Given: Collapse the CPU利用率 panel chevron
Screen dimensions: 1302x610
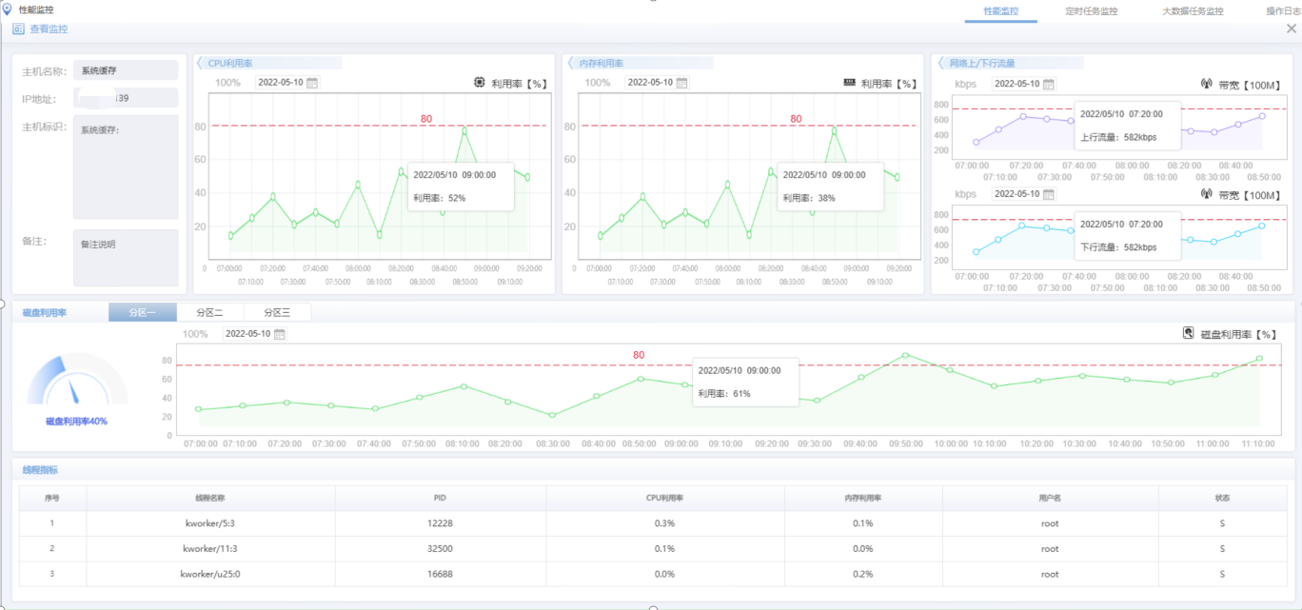Looking at the screenshot, I should tap(200, 63).
